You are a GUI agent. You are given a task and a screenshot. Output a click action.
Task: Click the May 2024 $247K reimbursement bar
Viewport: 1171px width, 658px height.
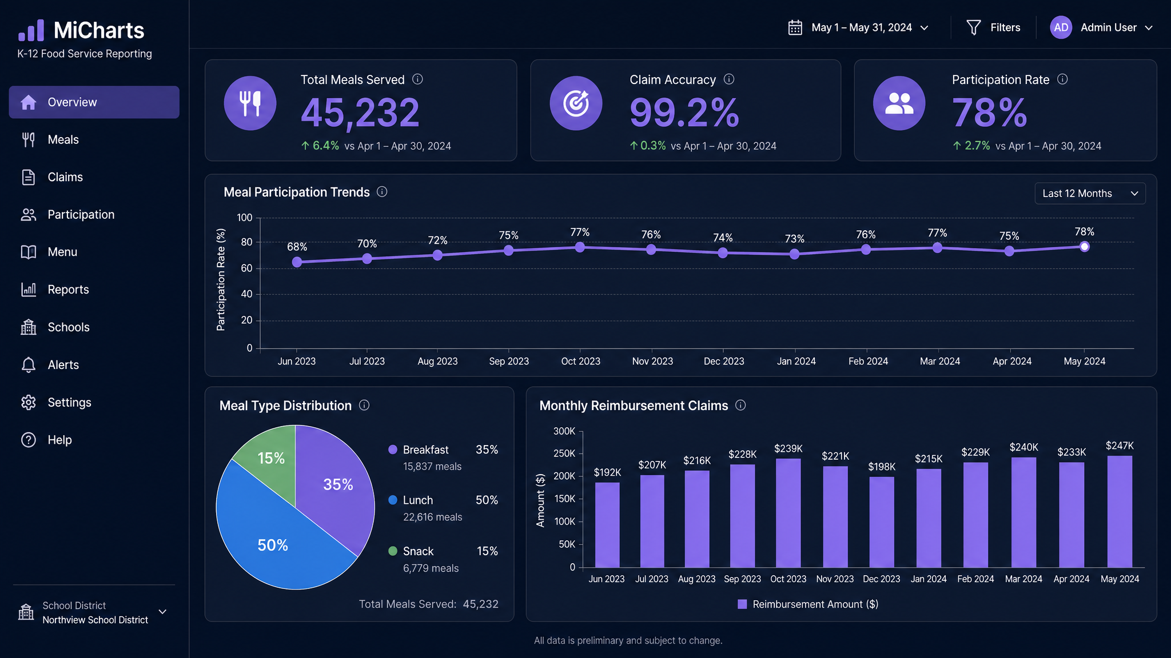[1120, 511]
